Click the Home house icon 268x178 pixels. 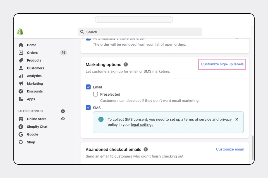(21, 45)
